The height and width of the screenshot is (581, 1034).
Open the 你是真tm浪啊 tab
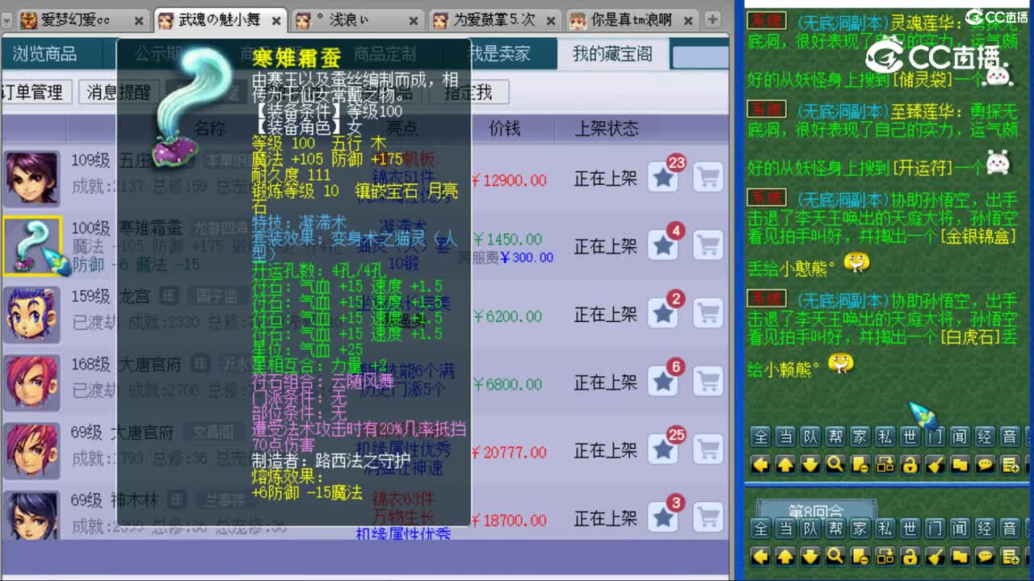pyautogui.click(x=633, y=20)
